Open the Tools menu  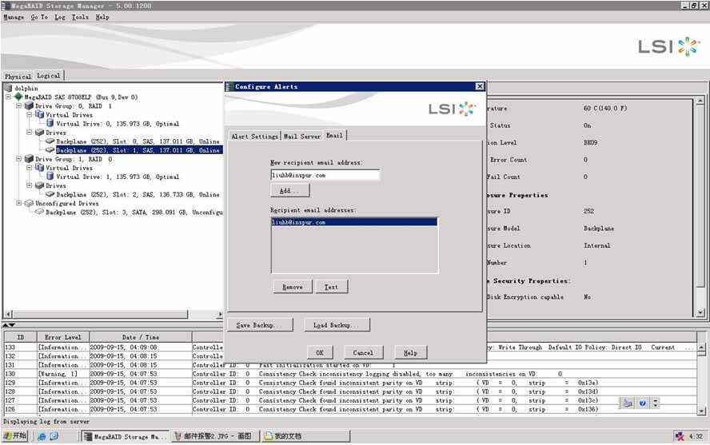coord(80,17)
